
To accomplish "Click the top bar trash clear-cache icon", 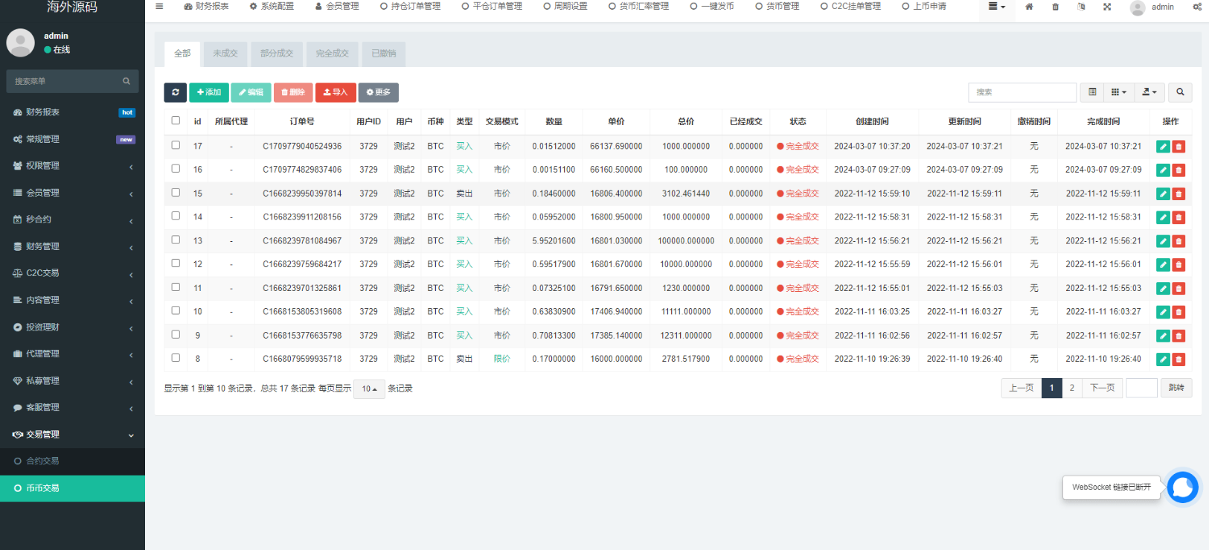I will point(1055,7).
